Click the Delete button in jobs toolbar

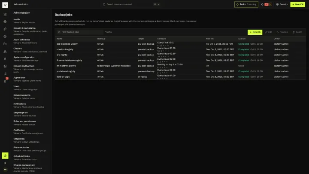[297, 32]
